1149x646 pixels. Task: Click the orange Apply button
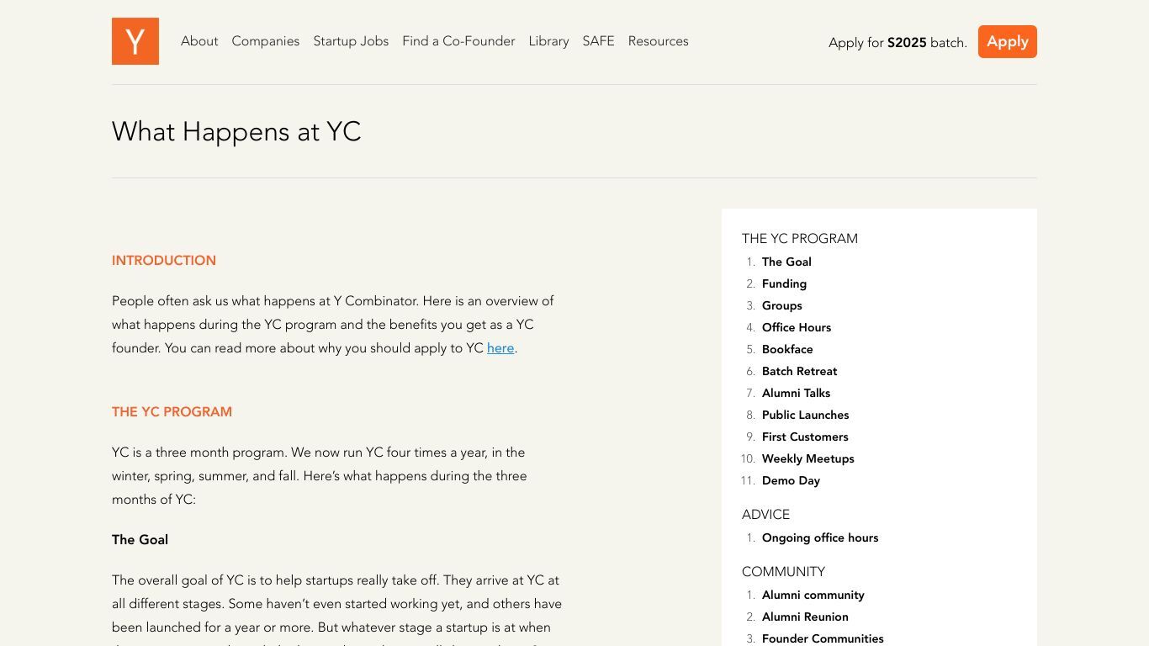pos(1007,41)
